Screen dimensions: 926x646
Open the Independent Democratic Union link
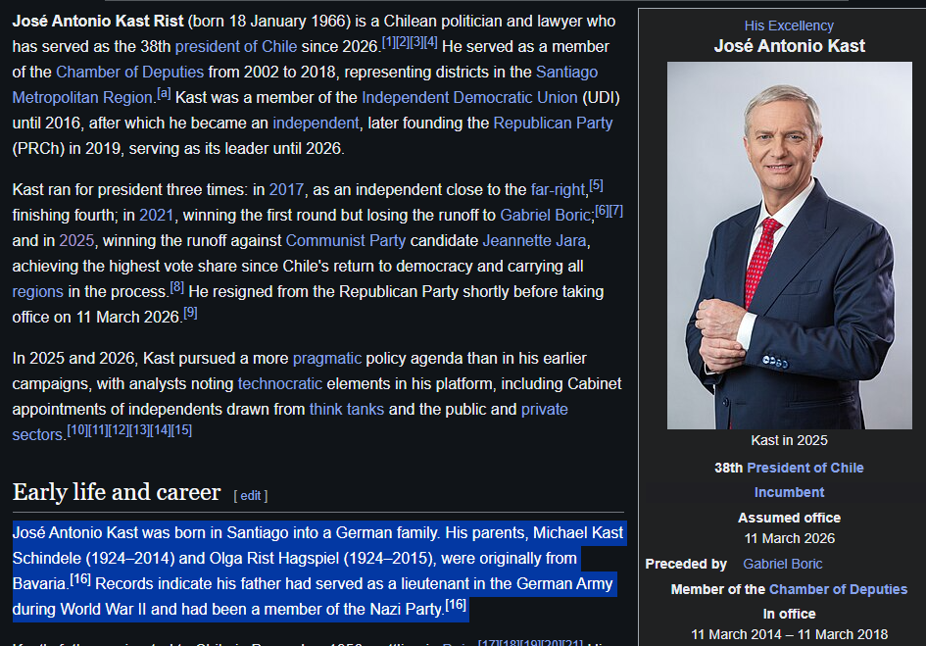469,97
